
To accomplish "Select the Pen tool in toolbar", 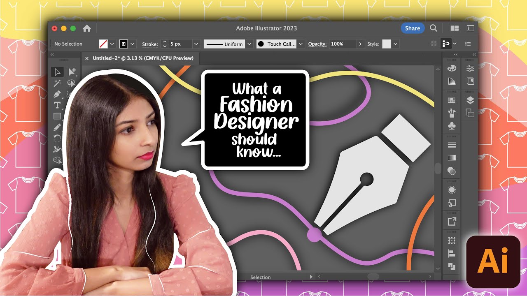I will pyautogui.click(x=57, y=94).
